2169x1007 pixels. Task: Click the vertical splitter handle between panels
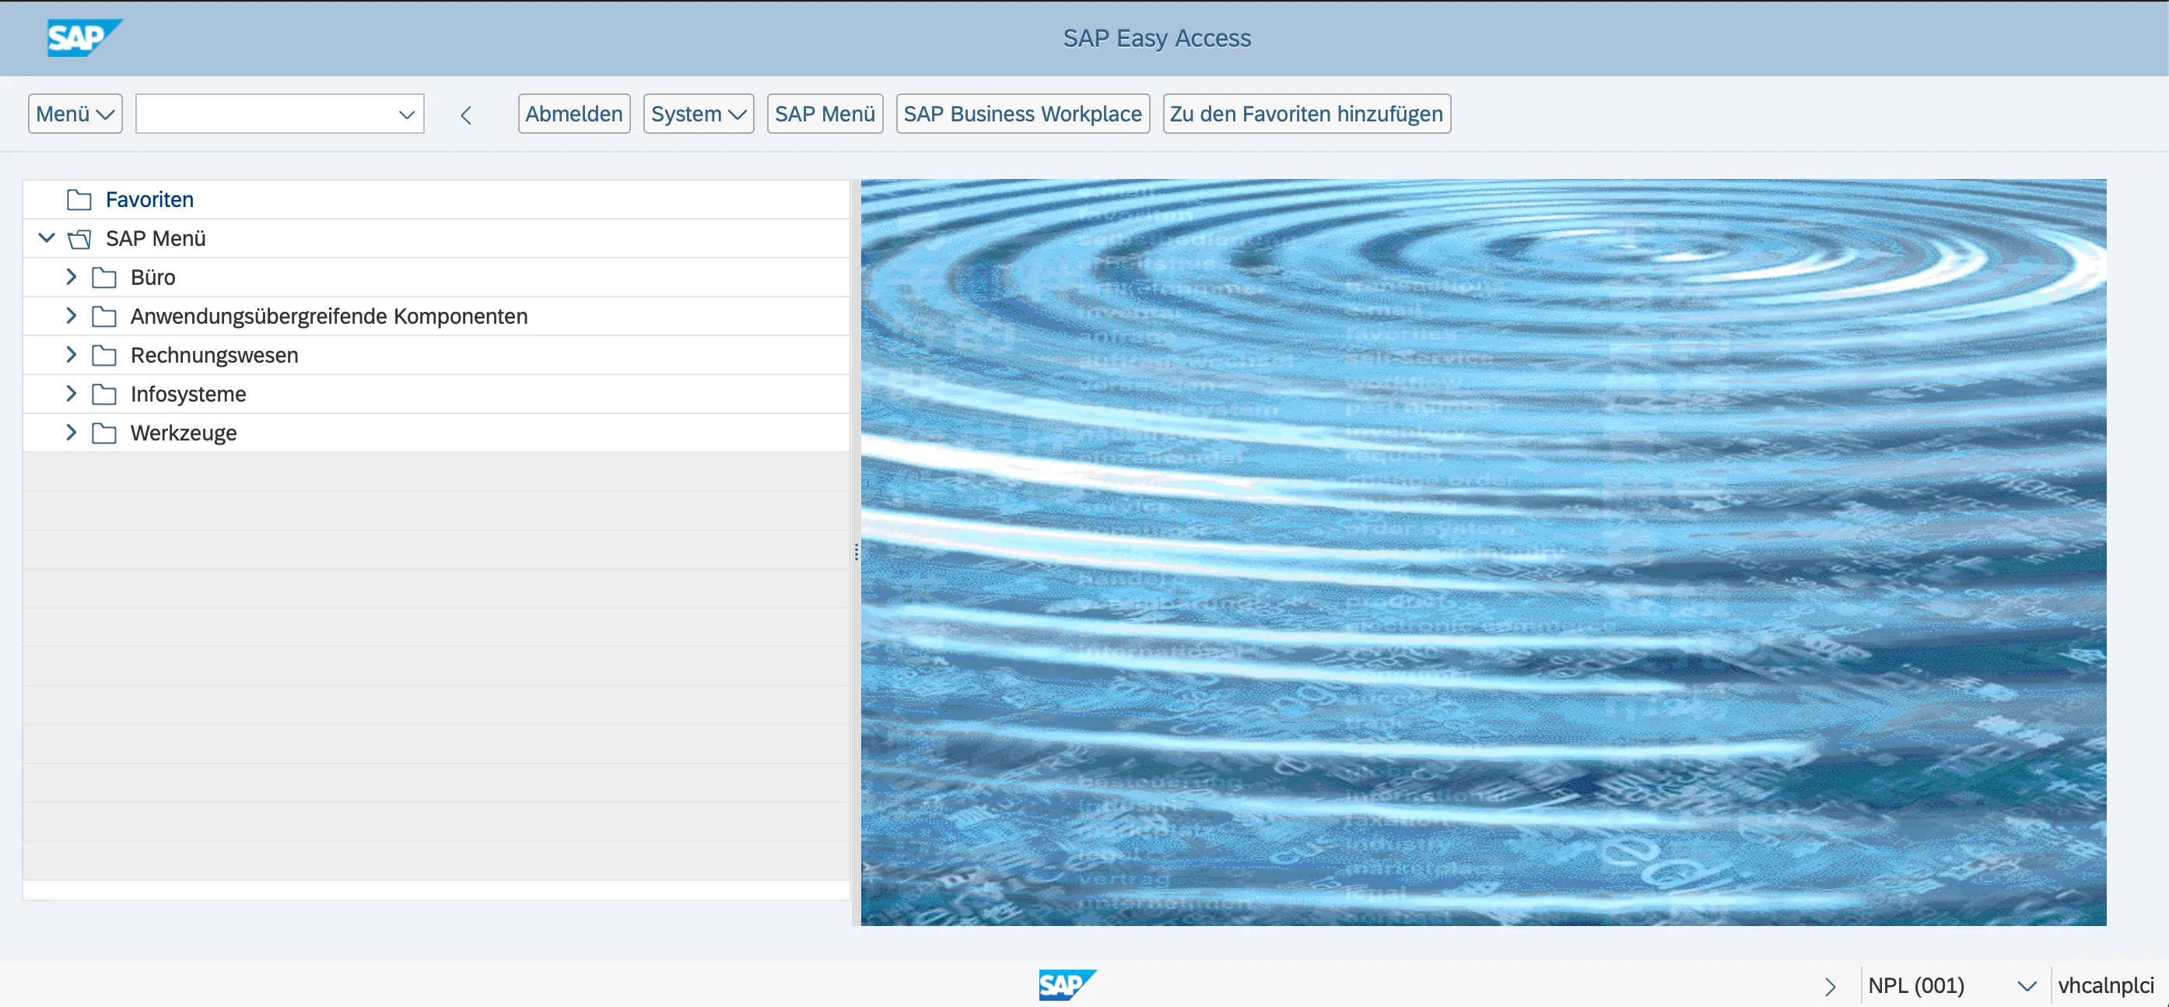click(x=857, y=553)
